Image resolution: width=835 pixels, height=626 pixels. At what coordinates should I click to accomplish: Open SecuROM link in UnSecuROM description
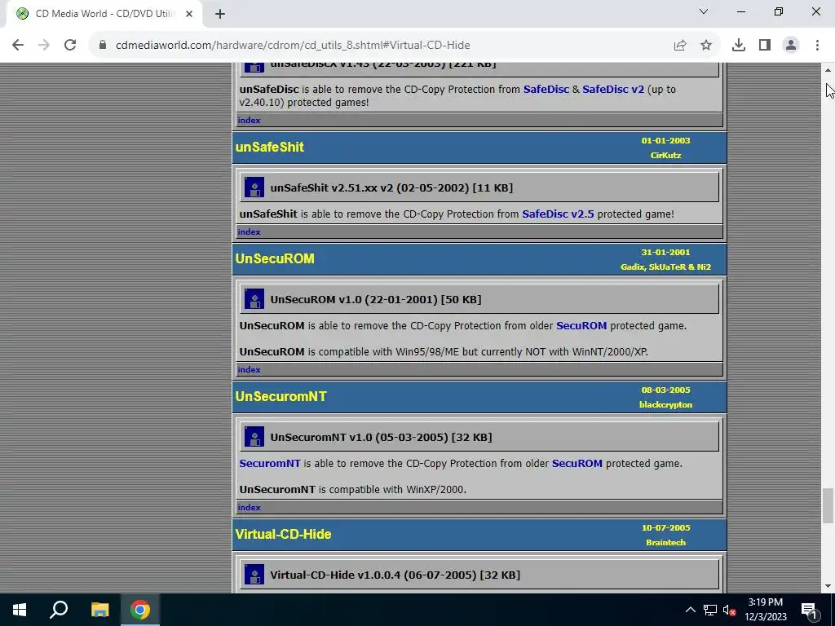(581, 326)
